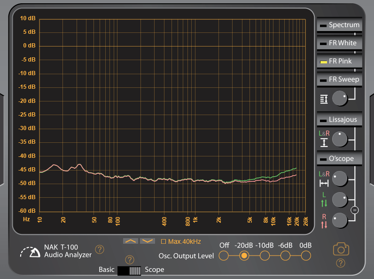Switch to O'scope mode
Image resolution: width=374 pixels, height=279 pixels.
pyautogui.click(x=339, y=158)
